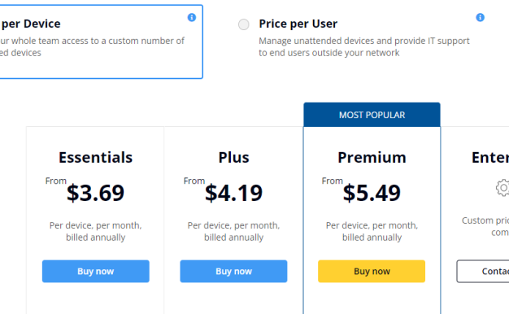The width and height of the screenshot is (509, 314).
Task: Click the Plus plan heading
Action: (x=233, y=158)
